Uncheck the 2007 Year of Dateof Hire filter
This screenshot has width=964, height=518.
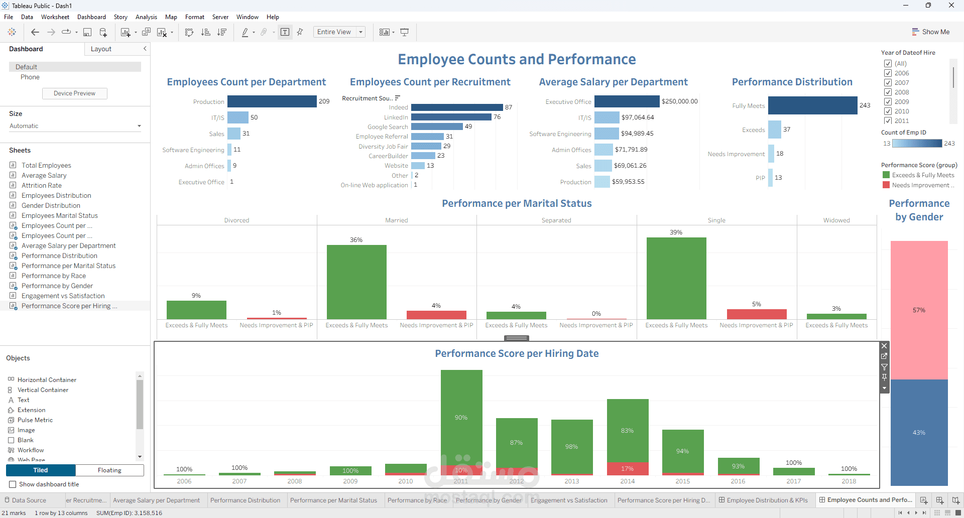888,82
